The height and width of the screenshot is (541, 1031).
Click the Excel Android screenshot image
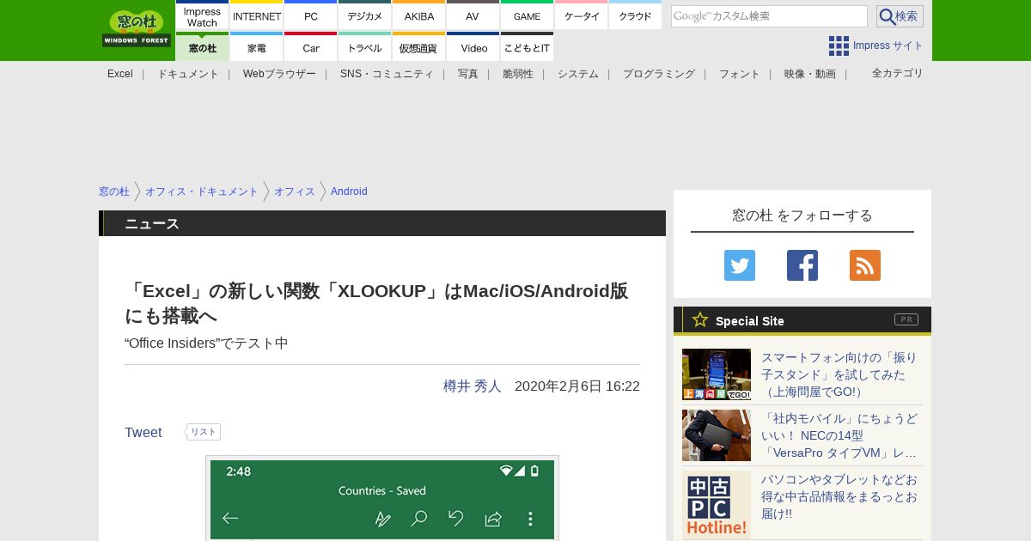tap(382, 498)
